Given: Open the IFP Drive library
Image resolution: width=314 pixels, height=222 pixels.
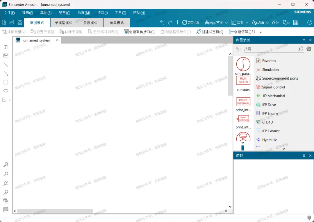Looking at the screenshot, I should tap(266, 105).
